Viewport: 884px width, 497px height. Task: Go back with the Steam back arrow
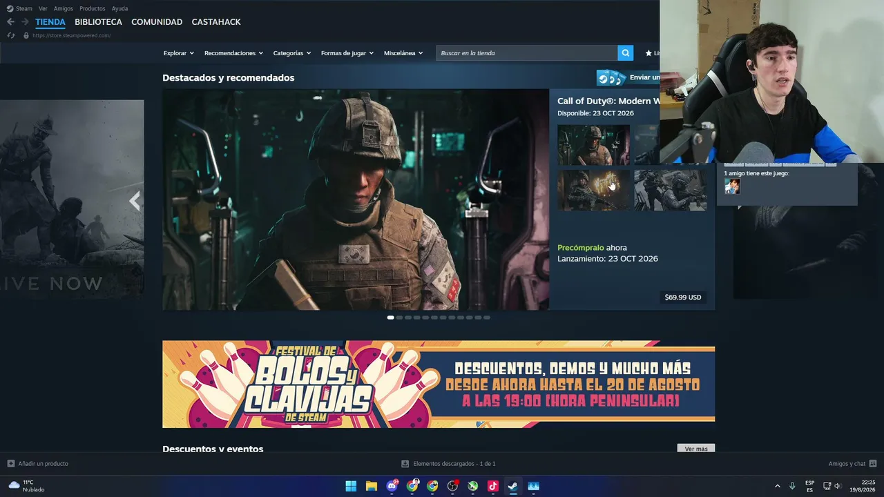pos(10,22)
